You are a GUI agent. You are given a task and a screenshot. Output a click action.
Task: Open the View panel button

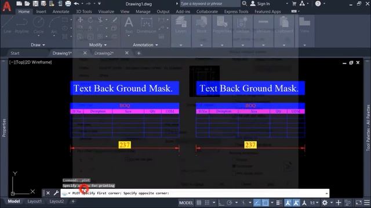304,25
